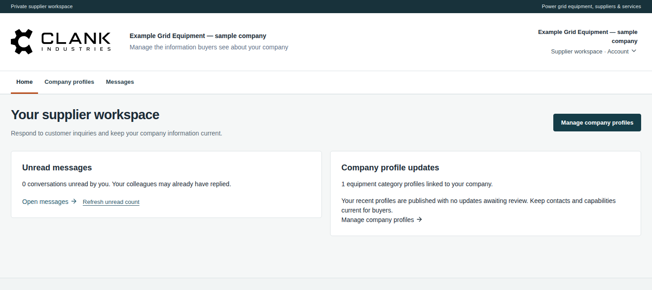Click the Your supplier workspace title
Image resolution: width=652 pixels, height=290 pixels.
(85, 115)
